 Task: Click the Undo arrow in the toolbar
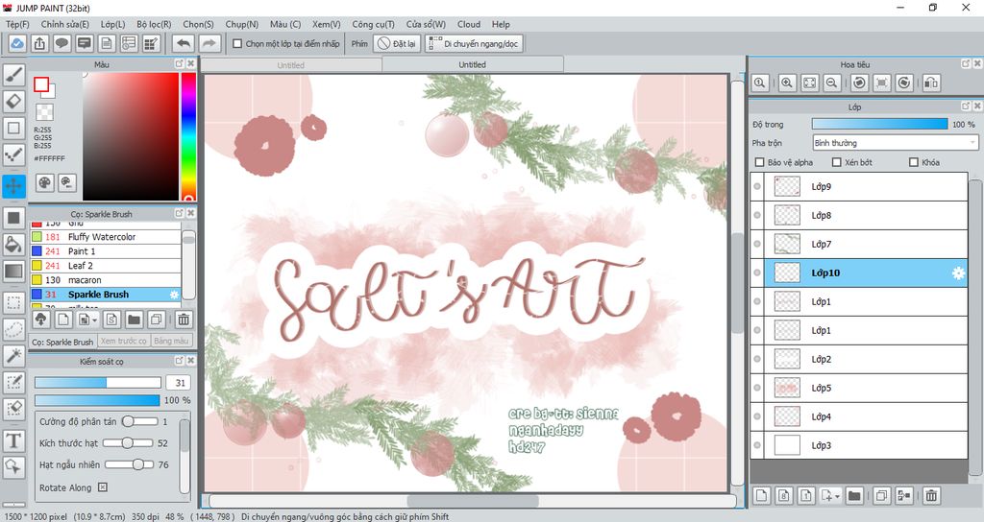coord(184,44)
